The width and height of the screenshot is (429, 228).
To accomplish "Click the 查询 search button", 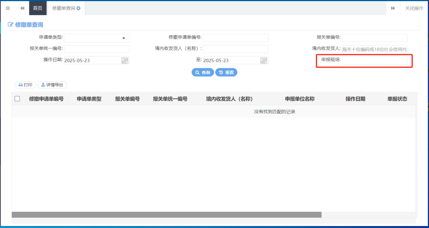I will (203, 73).
